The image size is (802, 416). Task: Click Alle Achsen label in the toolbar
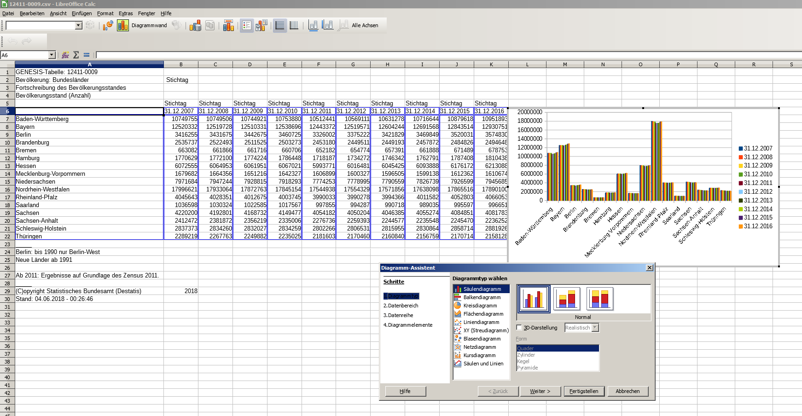(x=365, y=25)
